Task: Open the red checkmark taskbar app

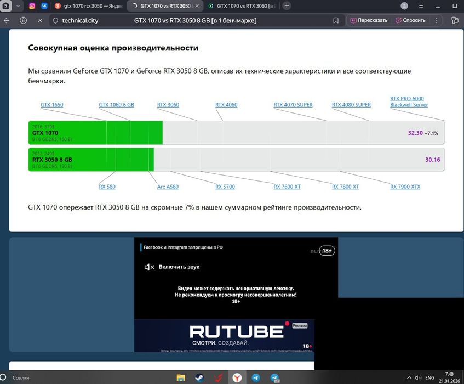Action: [x=218, y=377]
